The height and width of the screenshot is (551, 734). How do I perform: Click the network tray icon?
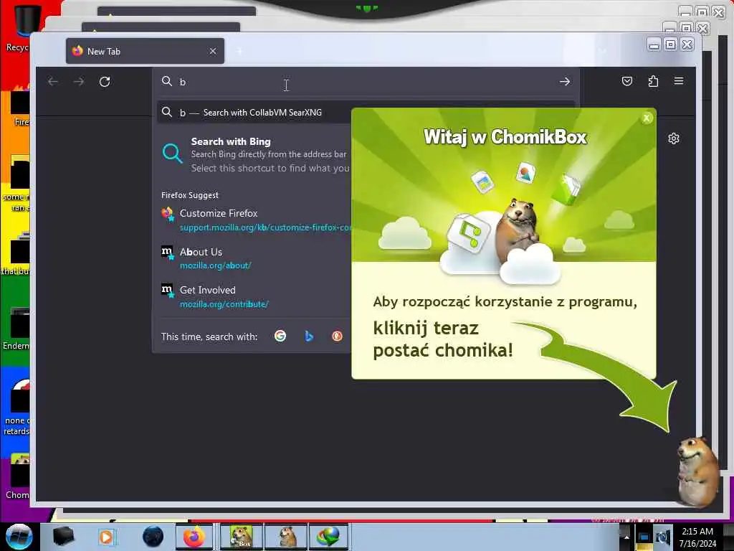(x=644, y=537)
